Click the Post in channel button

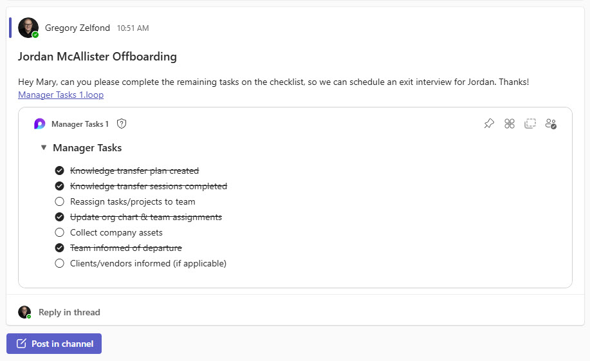point(54,344)
